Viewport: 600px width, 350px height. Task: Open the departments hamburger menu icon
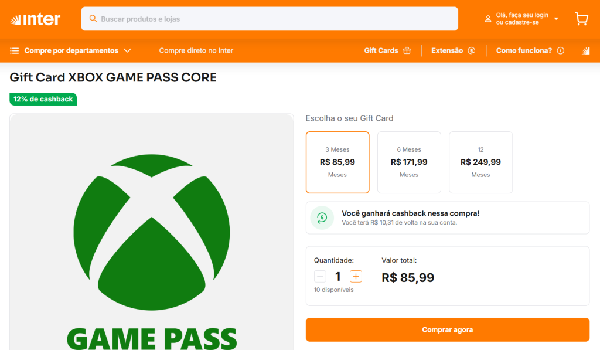click(15, 51)
